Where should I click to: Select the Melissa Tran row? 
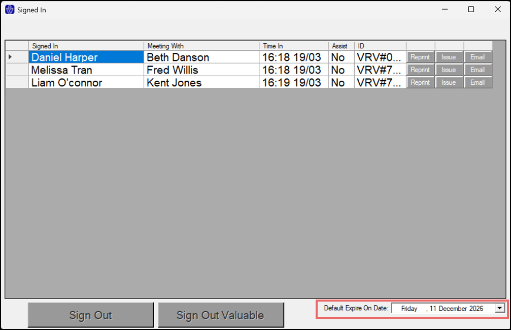coord(86,70)
